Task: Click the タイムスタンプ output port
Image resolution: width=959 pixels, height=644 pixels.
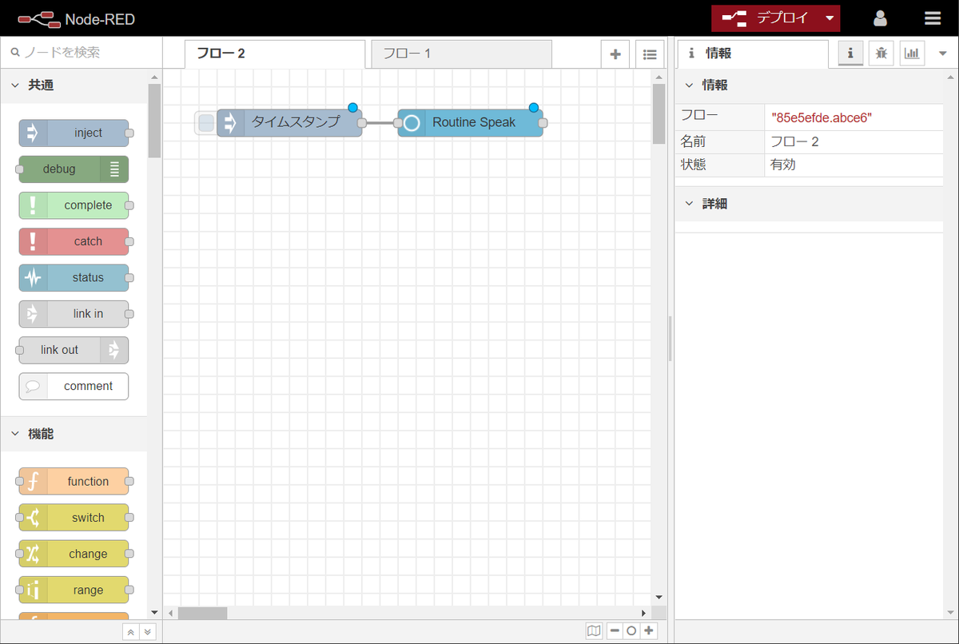Action: 362,123
